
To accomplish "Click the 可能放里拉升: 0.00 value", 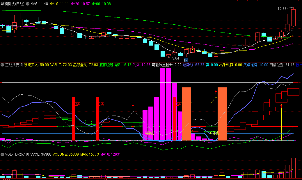I will click(167, 65).
